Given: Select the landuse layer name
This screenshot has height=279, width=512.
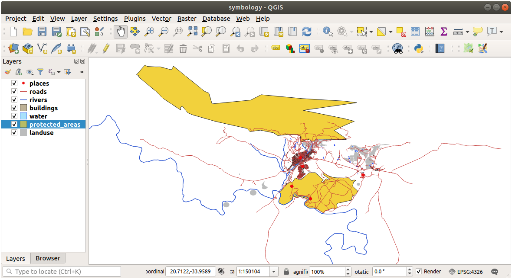Looking at the screenshot, I should (42, 133).
